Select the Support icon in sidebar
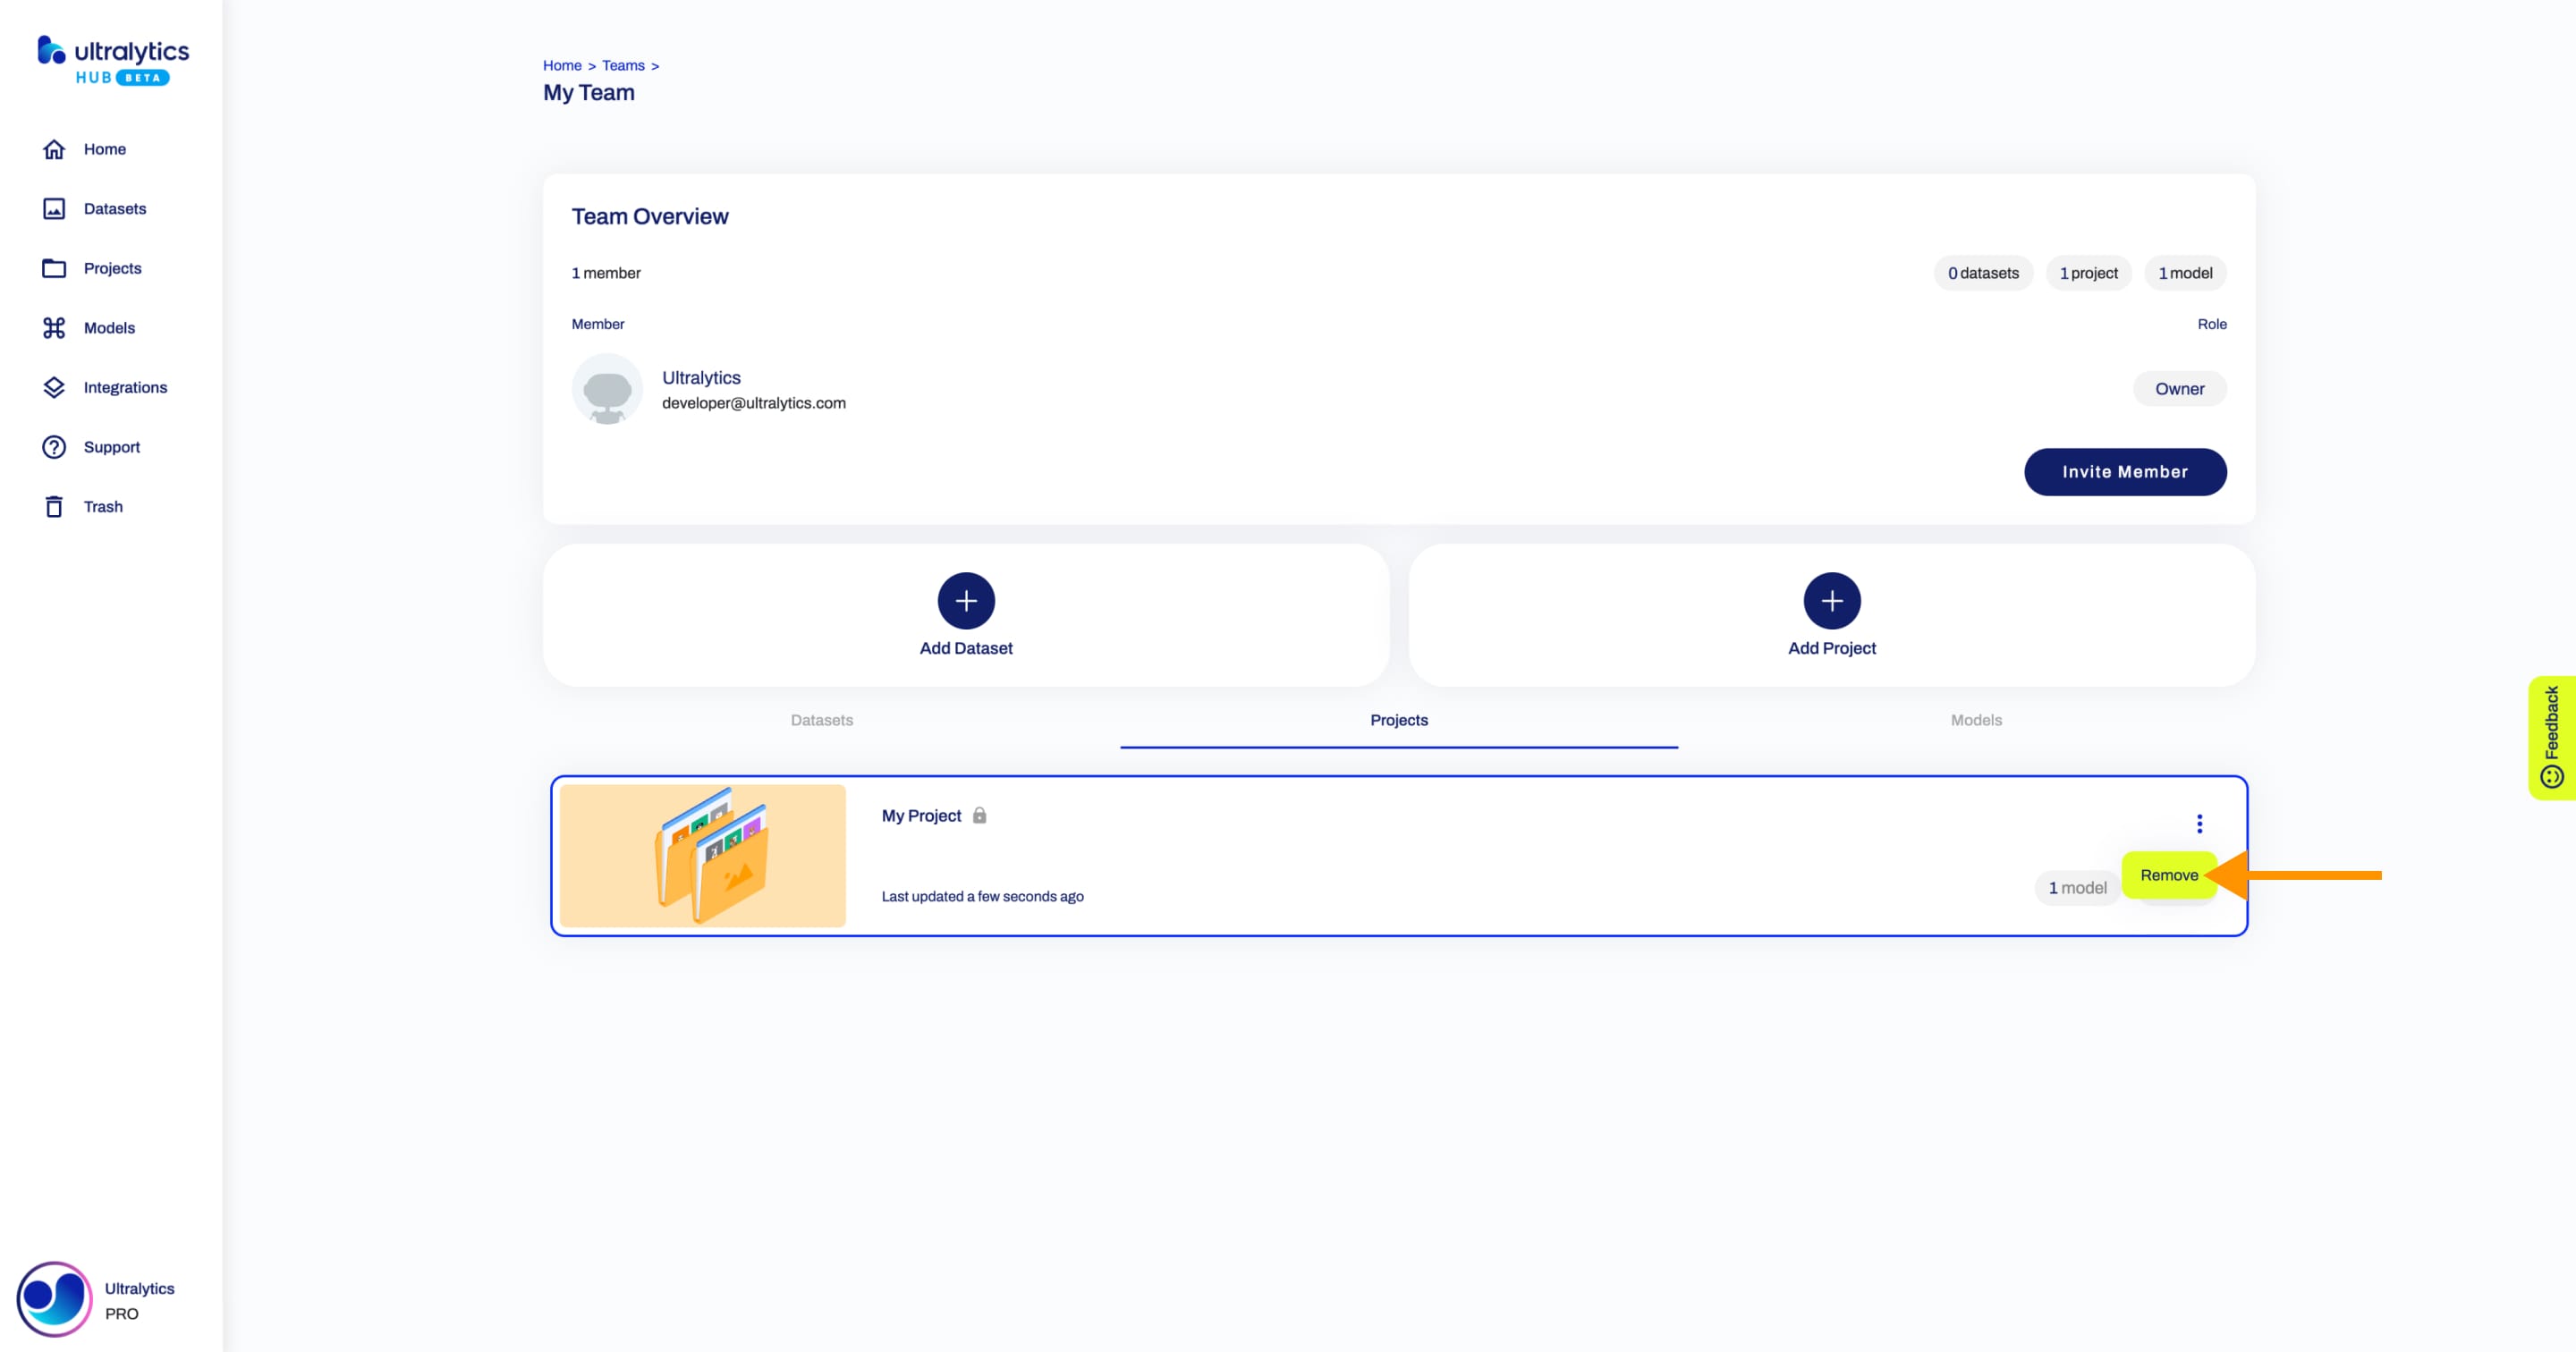2576x1352 pixels. pos(55,446)
